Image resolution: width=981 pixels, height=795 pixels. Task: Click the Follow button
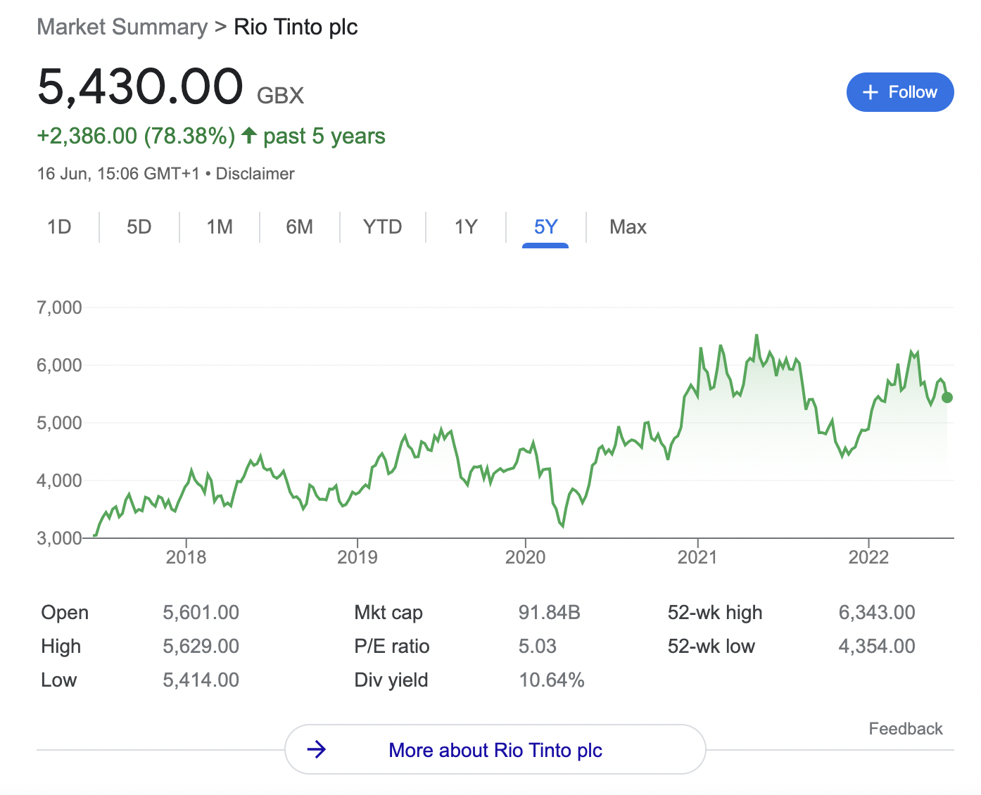(x=899, y=92)
